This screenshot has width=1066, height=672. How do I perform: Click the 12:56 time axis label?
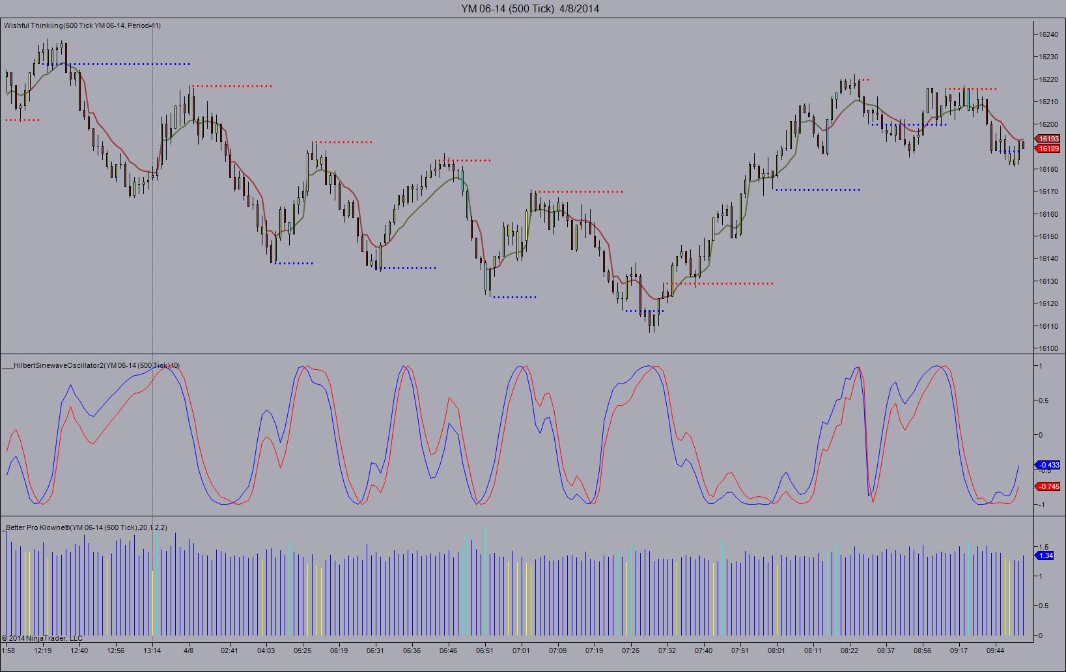(x=116, y=650)
